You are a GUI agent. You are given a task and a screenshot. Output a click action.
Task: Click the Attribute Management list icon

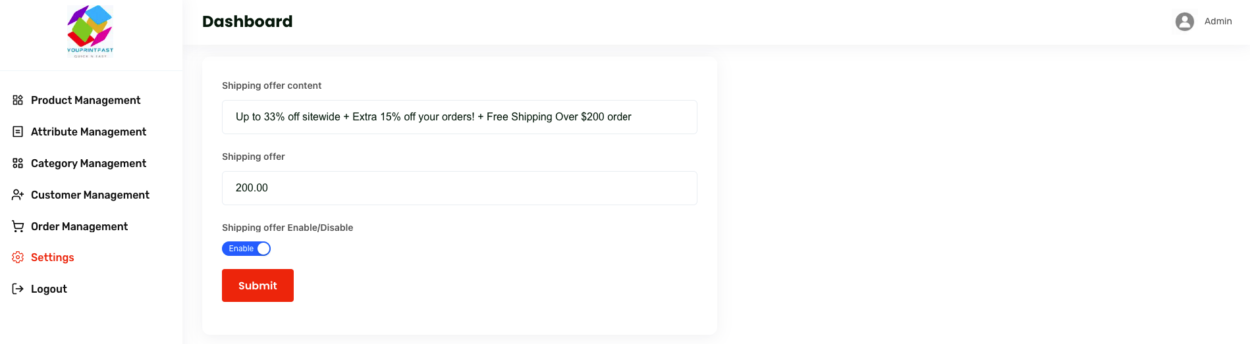pyautogui.click(x=18, y=132)
